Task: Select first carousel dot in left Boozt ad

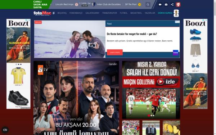Action: (x=17, y=64)
